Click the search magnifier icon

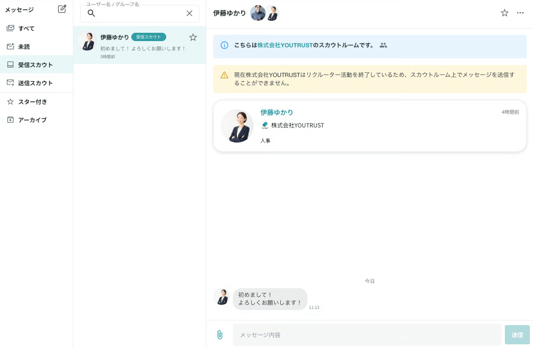pyautogui.click(x=91, y=14)
